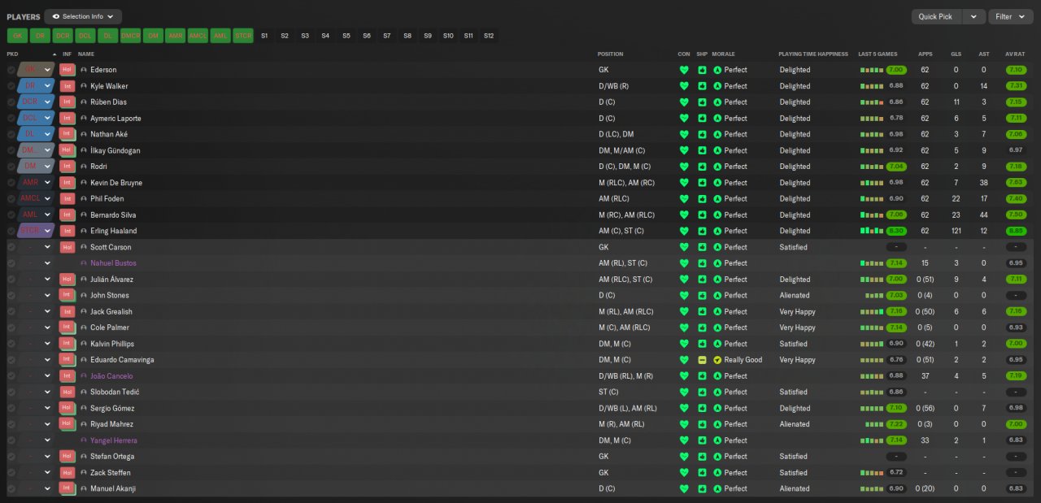Click Eduardo Camavinga's yellow sharpness icon
Screen dimensions: 1041x503
702,360
